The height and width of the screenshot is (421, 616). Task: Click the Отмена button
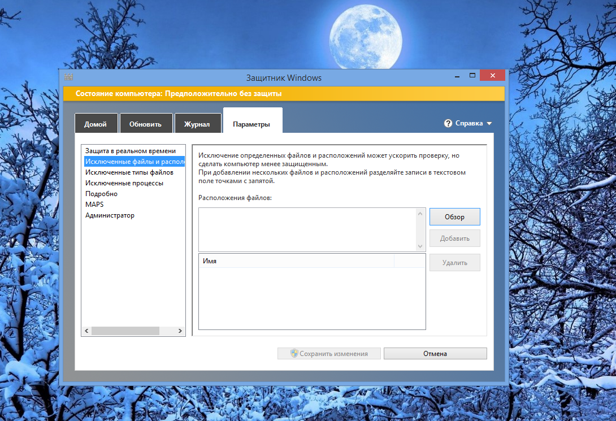tap(435, 353)
